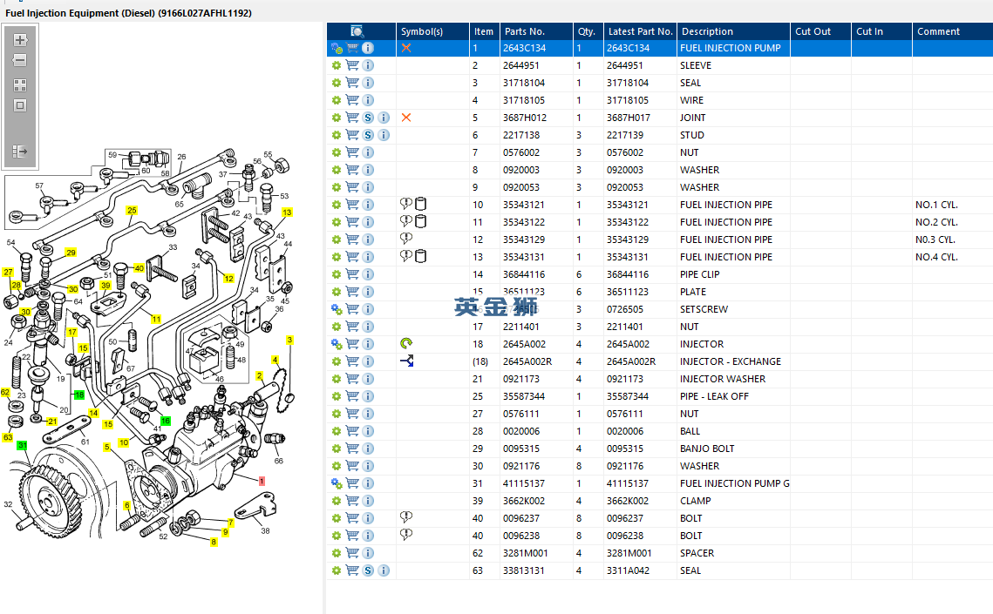
Task: Click the Comment column header
Action: click(938, 31)
